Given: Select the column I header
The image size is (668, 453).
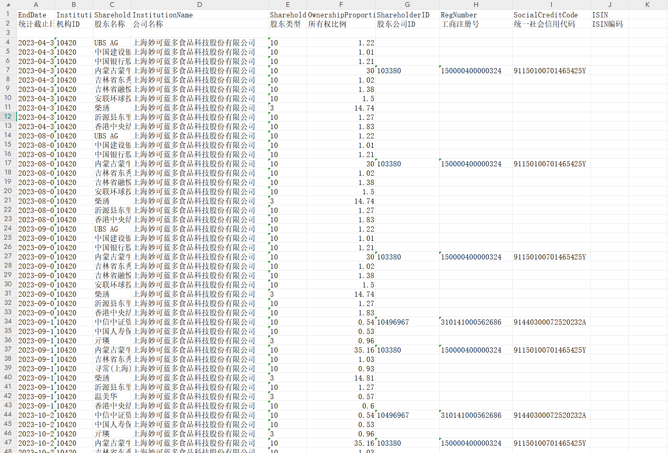Looking at the screenshot, I should click(551, 4).
